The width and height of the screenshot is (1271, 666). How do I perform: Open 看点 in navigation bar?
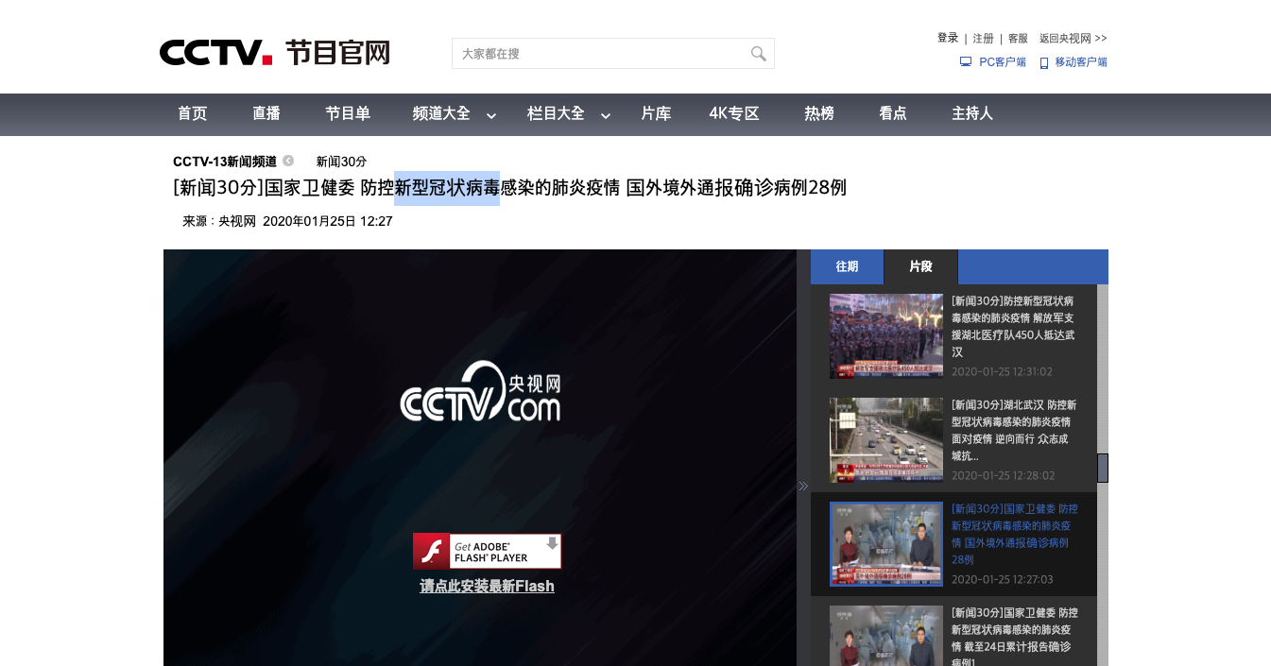[x=893, y=113]
